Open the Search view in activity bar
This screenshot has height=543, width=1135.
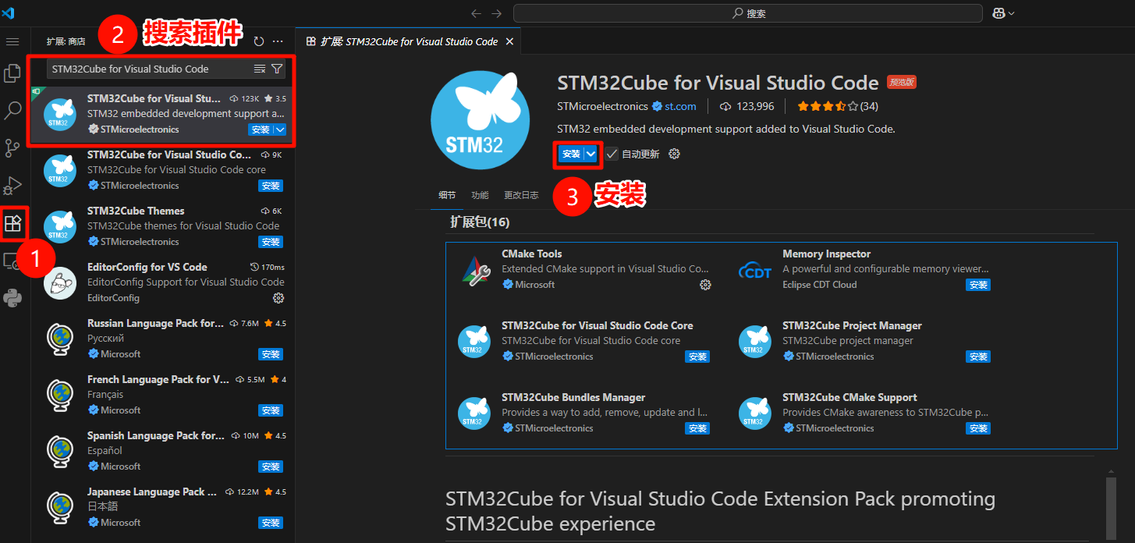point(12,110)
